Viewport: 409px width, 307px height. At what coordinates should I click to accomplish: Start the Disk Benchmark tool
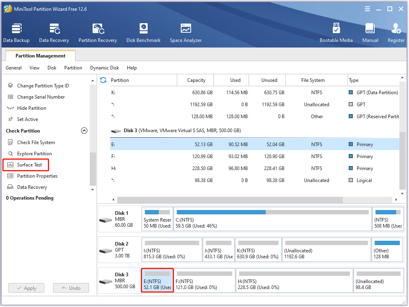tap(144, 29)
